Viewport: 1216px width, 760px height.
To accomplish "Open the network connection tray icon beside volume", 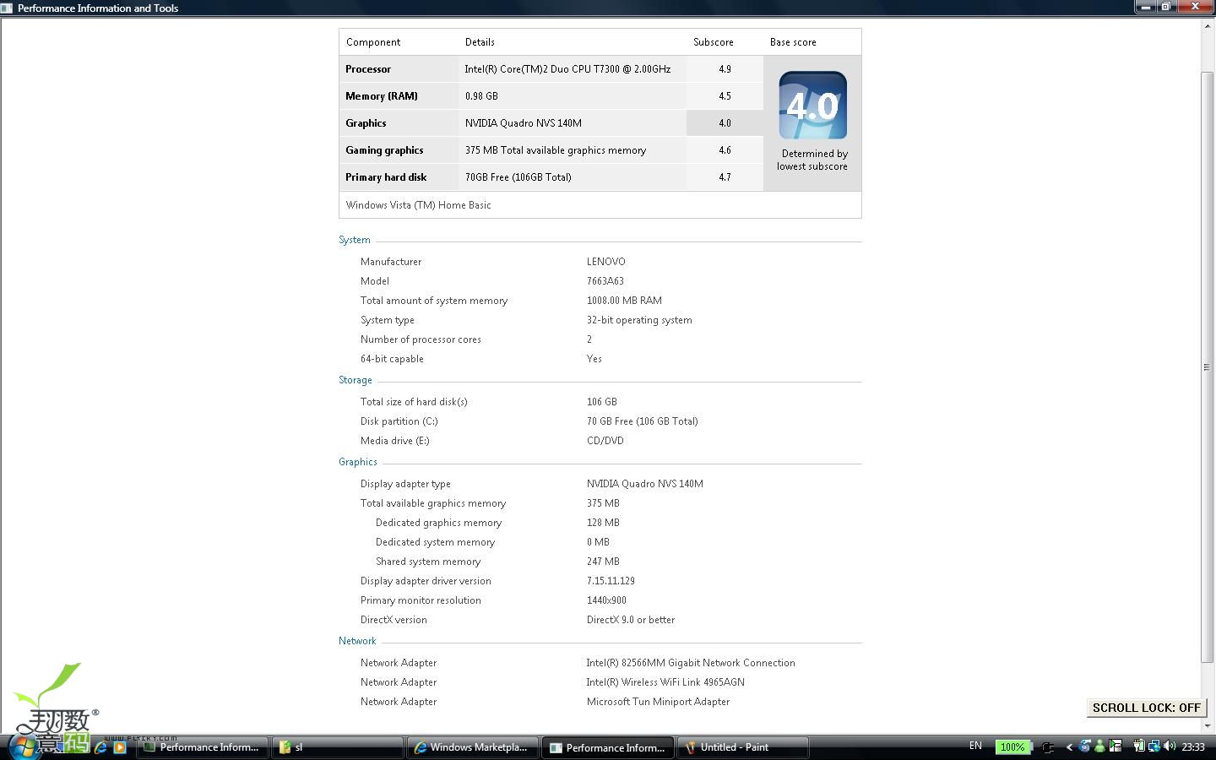I will (x=1154, y=746).
